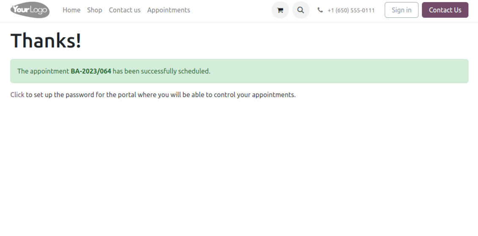
Task: Click the purple Contact Us button
Action: pos(445,10)
